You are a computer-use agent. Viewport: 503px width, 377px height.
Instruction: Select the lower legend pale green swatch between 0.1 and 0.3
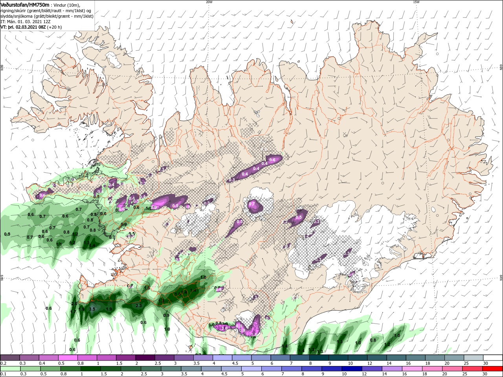pyautogui.click(x=10, y=369)
